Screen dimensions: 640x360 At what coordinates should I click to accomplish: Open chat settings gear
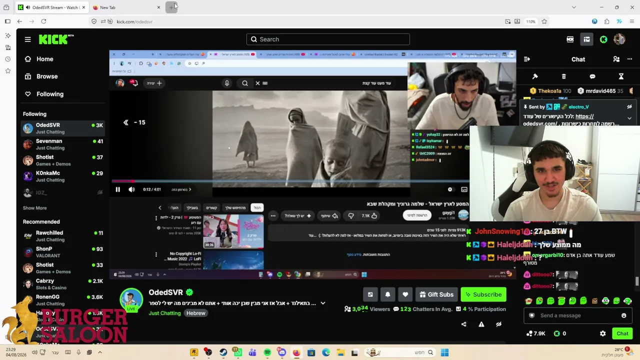pos(603,333)
